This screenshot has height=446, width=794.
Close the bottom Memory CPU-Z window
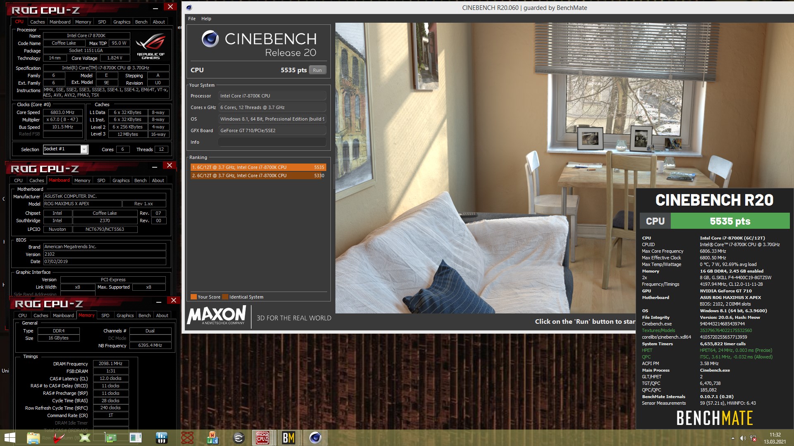coord(174,301)
